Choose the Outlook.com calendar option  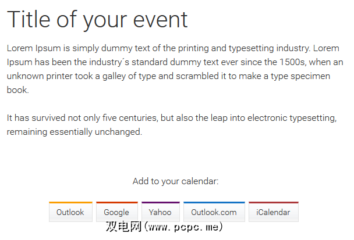point(214,212)
